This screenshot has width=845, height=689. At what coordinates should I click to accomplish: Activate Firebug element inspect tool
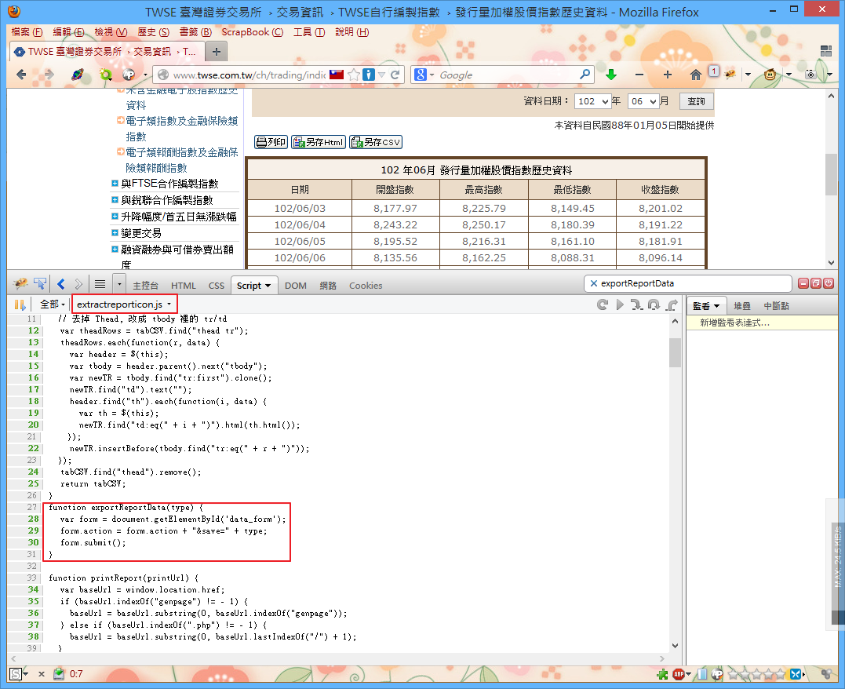tap(40, 283)
